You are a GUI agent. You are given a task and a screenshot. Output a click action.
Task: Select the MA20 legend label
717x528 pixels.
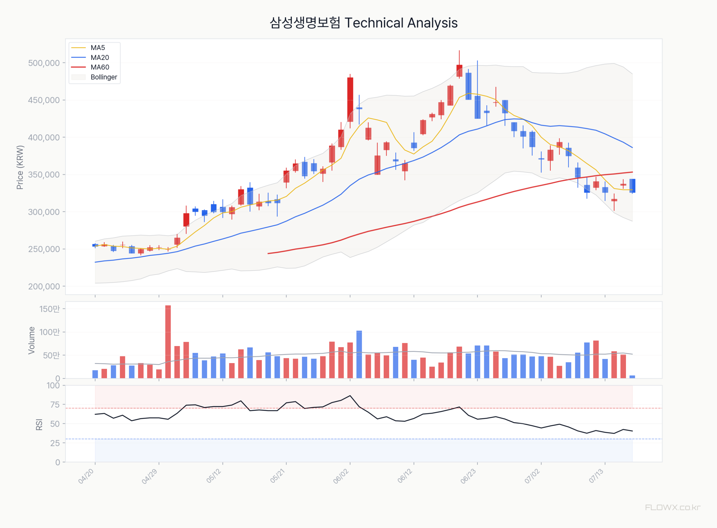(100, 57)
